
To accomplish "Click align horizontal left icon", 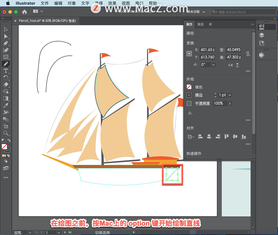I will tap(200, 137).
